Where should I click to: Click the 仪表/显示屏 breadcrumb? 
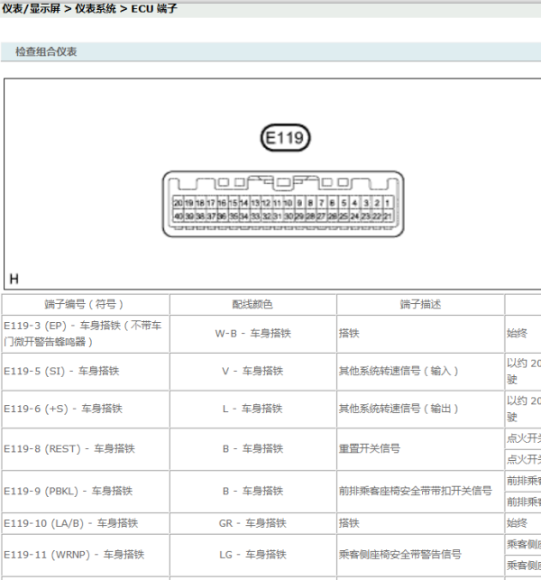(x=30, y=8)
